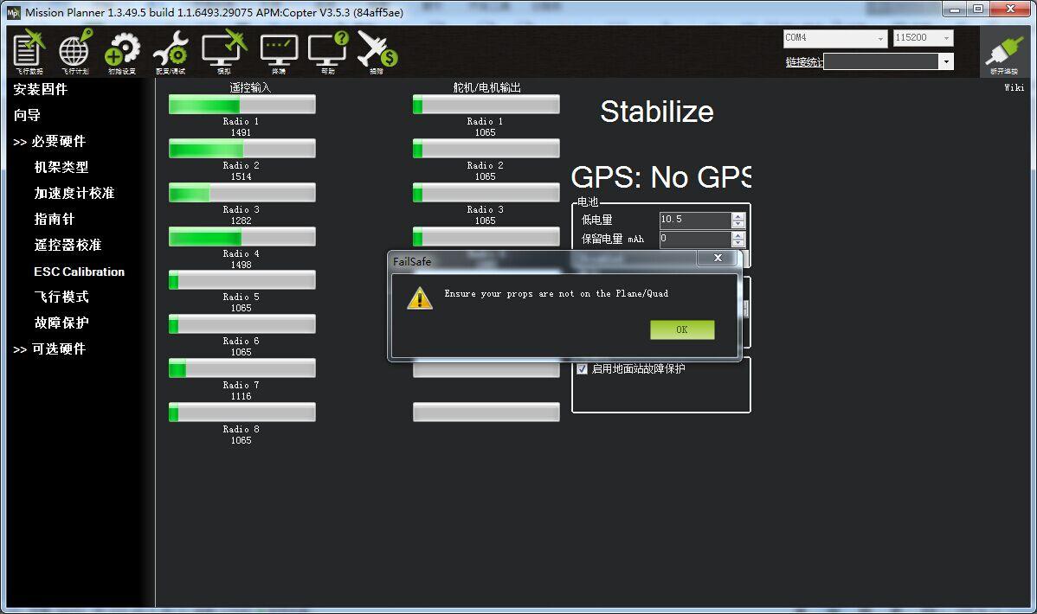Open the 飞行数据 flight data icon
This screenshot has height=614, width=1037.
coord(29,52)
